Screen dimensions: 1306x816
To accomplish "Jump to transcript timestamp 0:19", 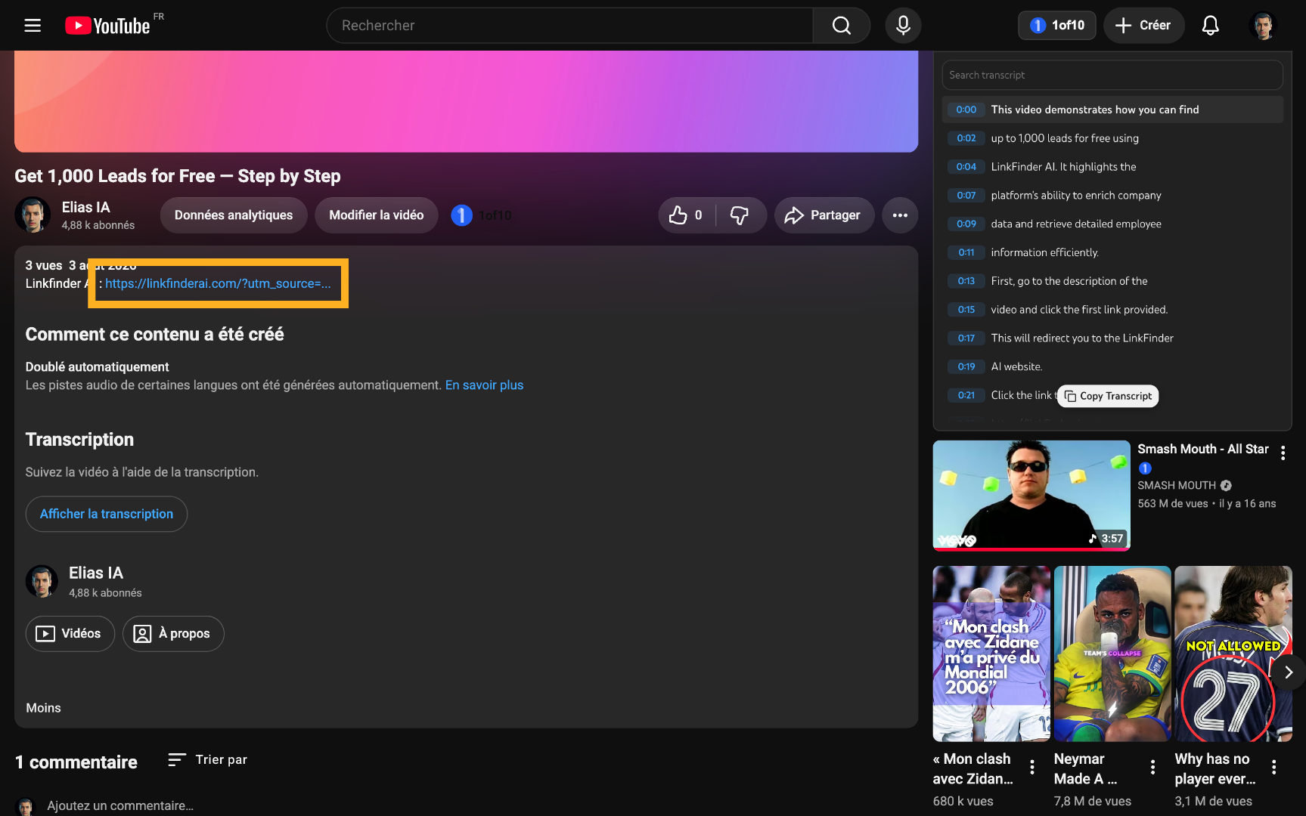I will point(966,366).
